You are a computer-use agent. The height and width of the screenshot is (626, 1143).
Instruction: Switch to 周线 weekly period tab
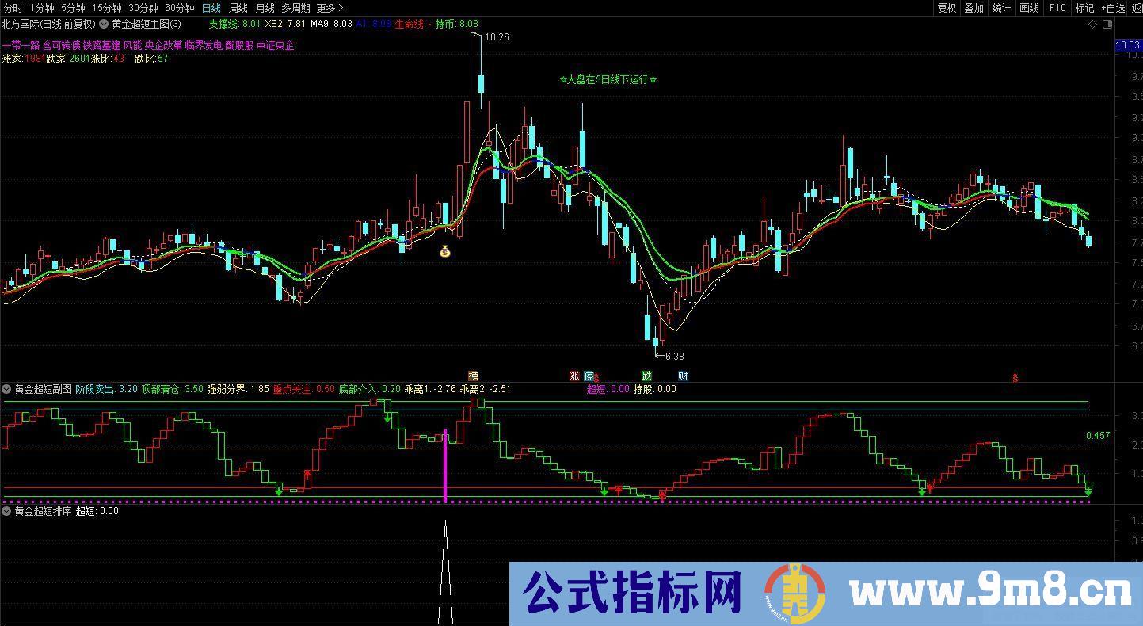pos(238,8)
